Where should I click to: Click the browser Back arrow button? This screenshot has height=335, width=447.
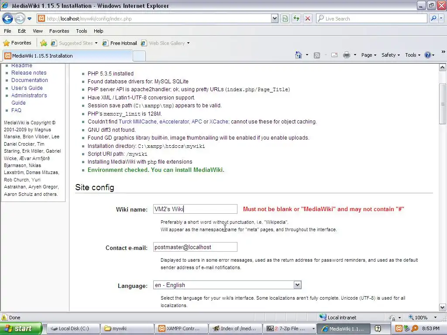point(8,18)
